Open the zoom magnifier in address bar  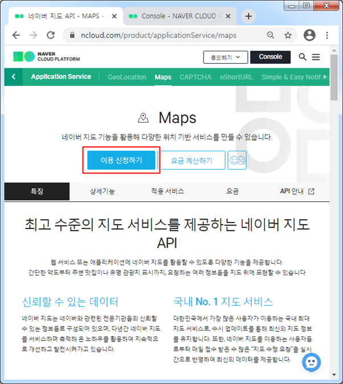click(x=271, y=35)
